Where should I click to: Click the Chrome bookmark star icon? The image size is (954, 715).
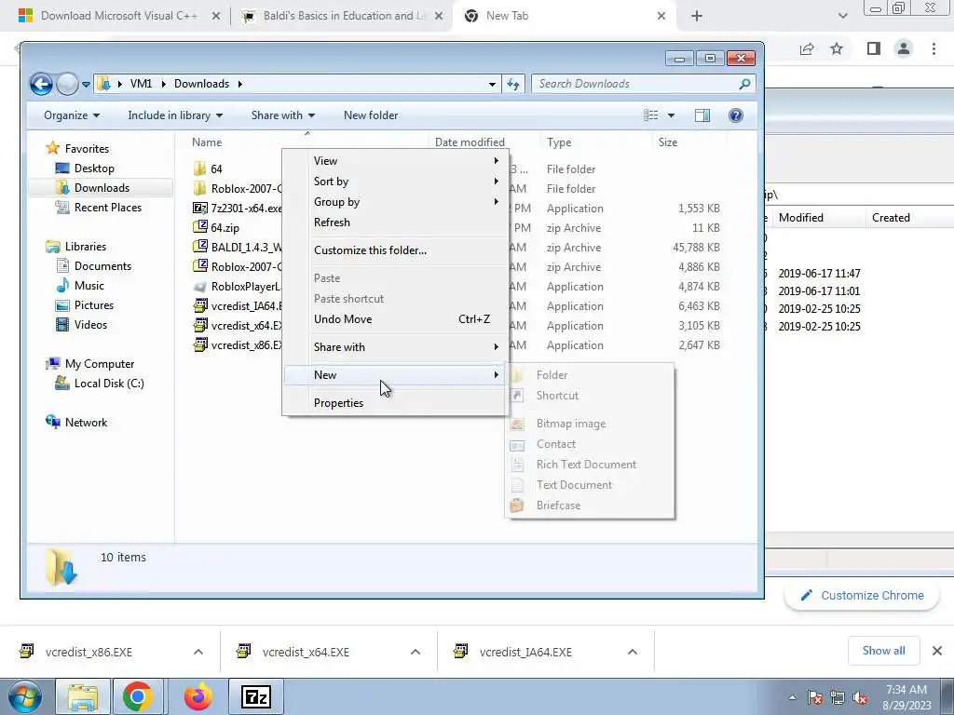click(837, 48)
